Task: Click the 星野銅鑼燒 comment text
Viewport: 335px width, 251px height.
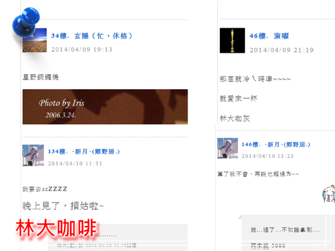Action: pos(41,77)
